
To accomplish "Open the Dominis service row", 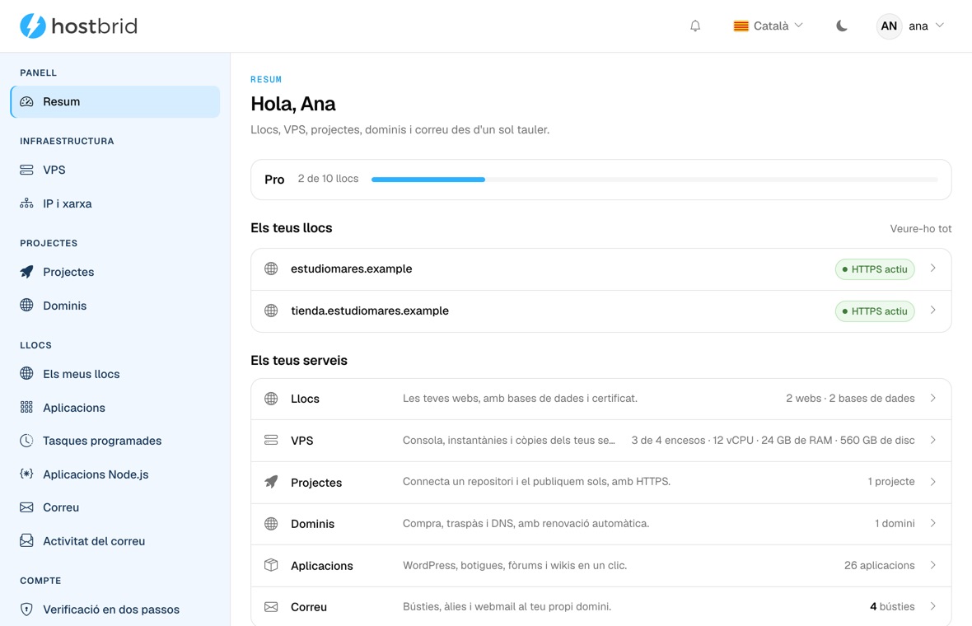I will [600, 524].
